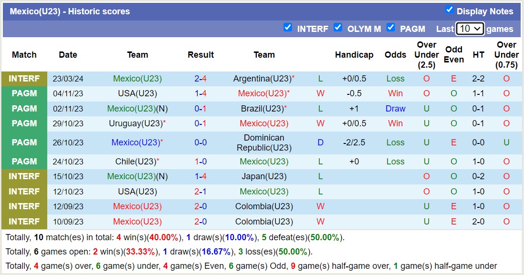Disable the PAGM filter checkbox
The image size is (524, 275).
tap(390, 28)
